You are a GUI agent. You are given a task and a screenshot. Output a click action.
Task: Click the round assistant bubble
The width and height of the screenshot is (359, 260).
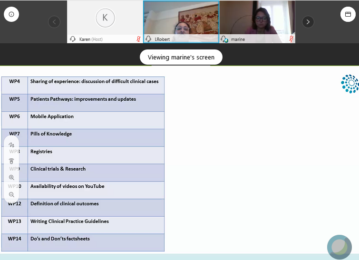[340, 247]
